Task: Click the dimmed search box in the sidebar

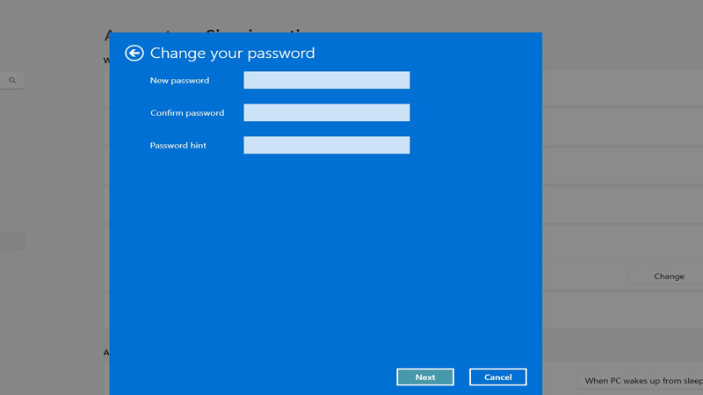Action: 9,81
